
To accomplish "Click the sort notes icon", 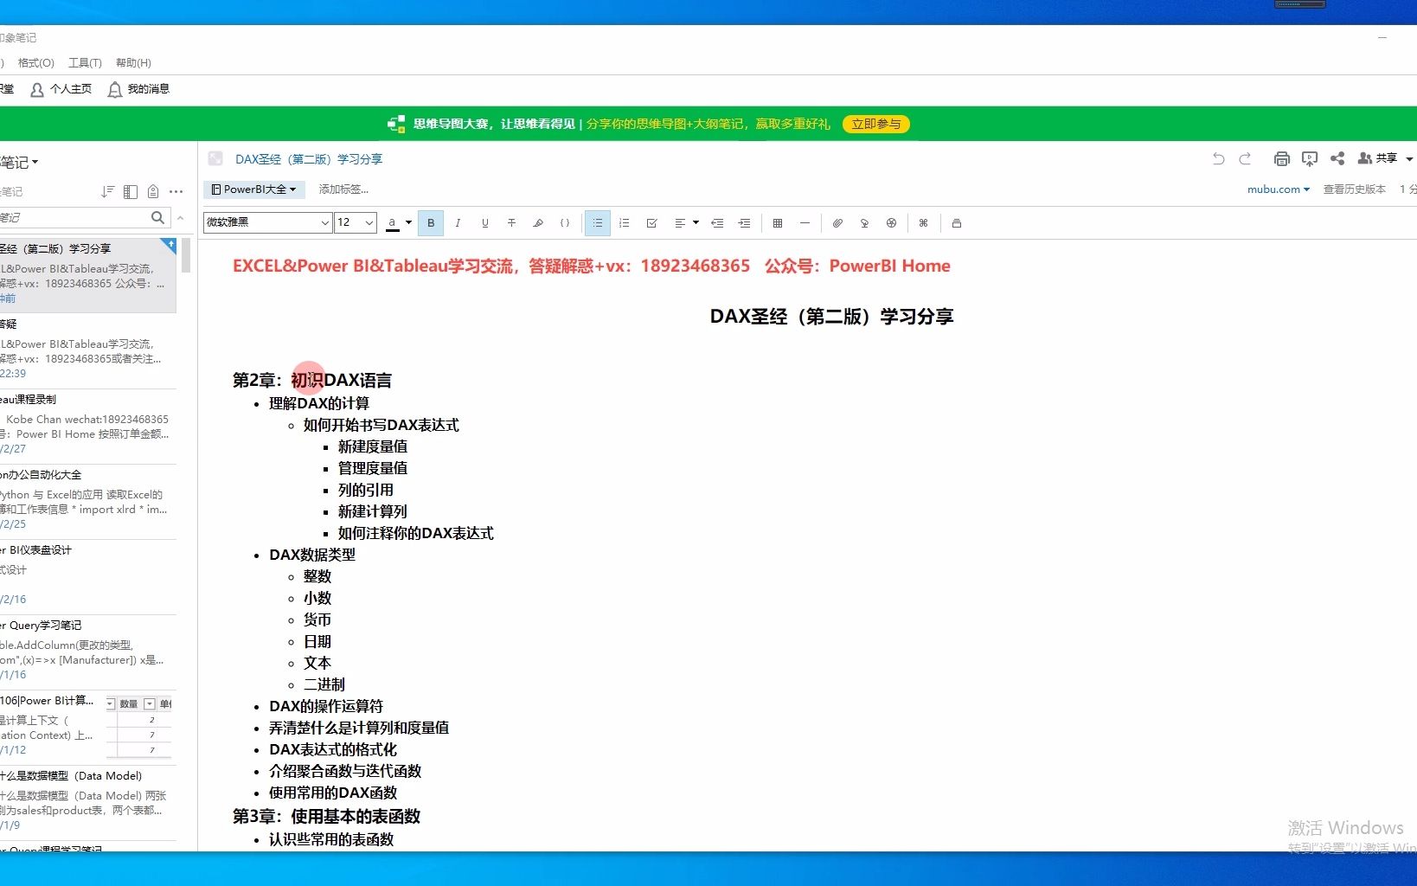I will click(107, 192).
